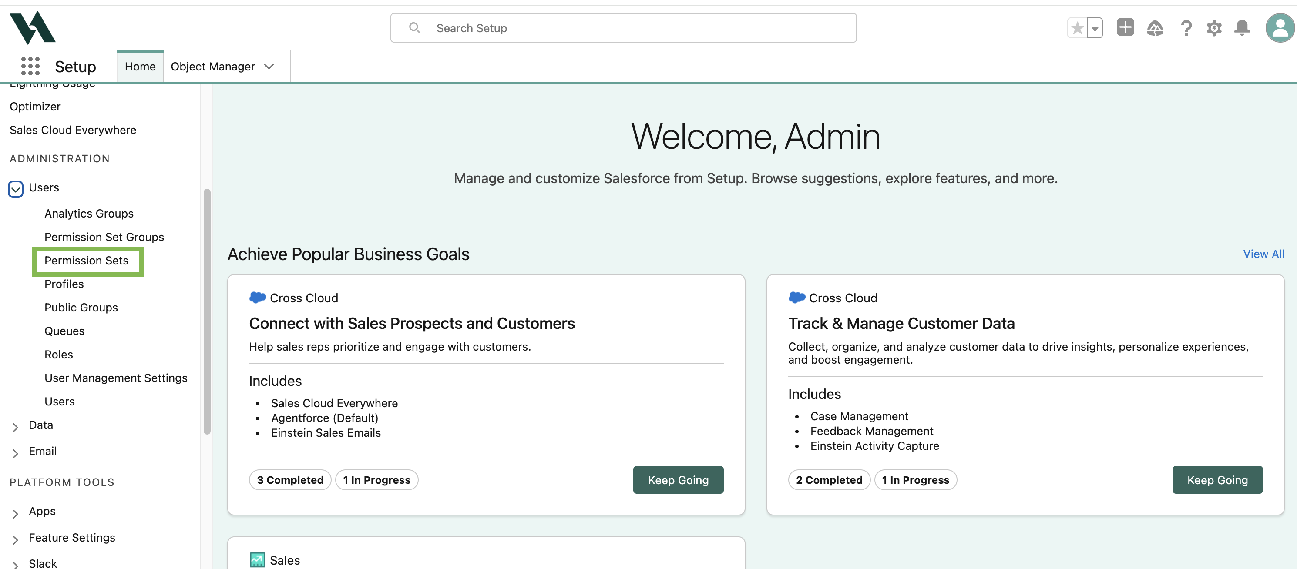Viewport: 1297px width, 569px height.
Task: Click the Favorites star icon
Action: click(1077, 28)
